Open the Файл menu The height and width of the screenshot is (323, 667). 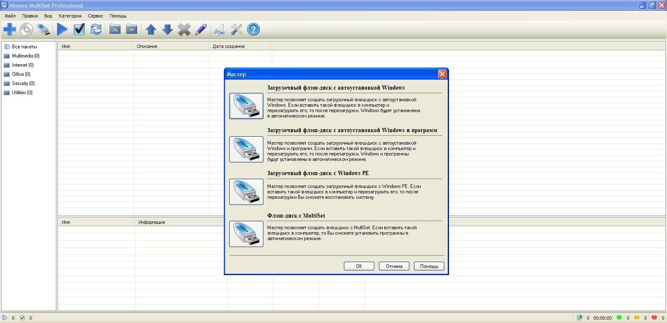(10, 16)
